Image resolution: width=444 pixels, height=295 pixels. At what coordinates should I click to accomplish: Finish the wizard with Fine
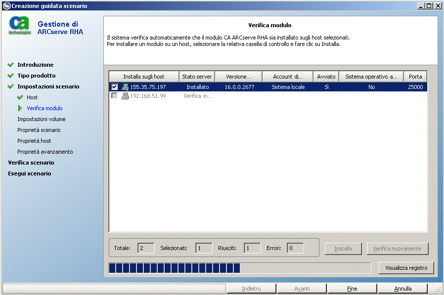pos(352,288)
